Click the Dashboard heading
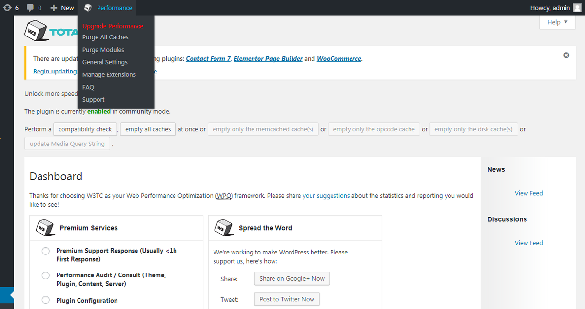The image size is (585, 309). point(56,176)
